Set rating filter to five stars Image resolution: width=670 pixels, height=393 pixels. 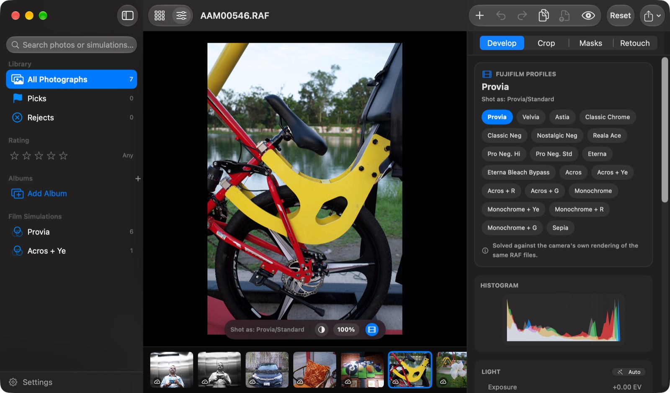point(63,156)
